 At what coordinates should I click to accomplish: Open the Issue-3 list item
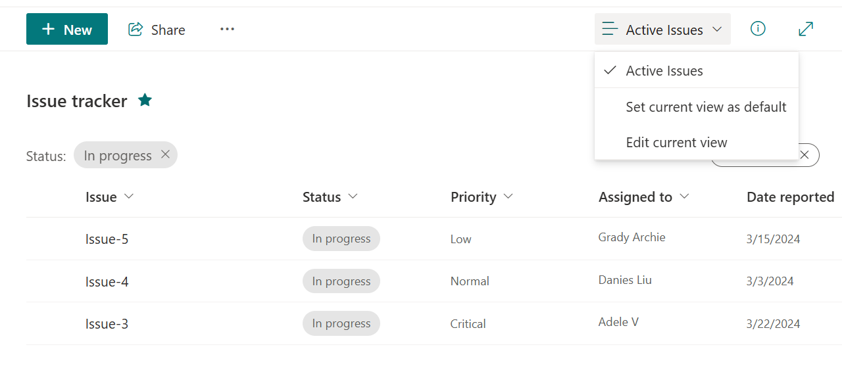coord(107,323)
